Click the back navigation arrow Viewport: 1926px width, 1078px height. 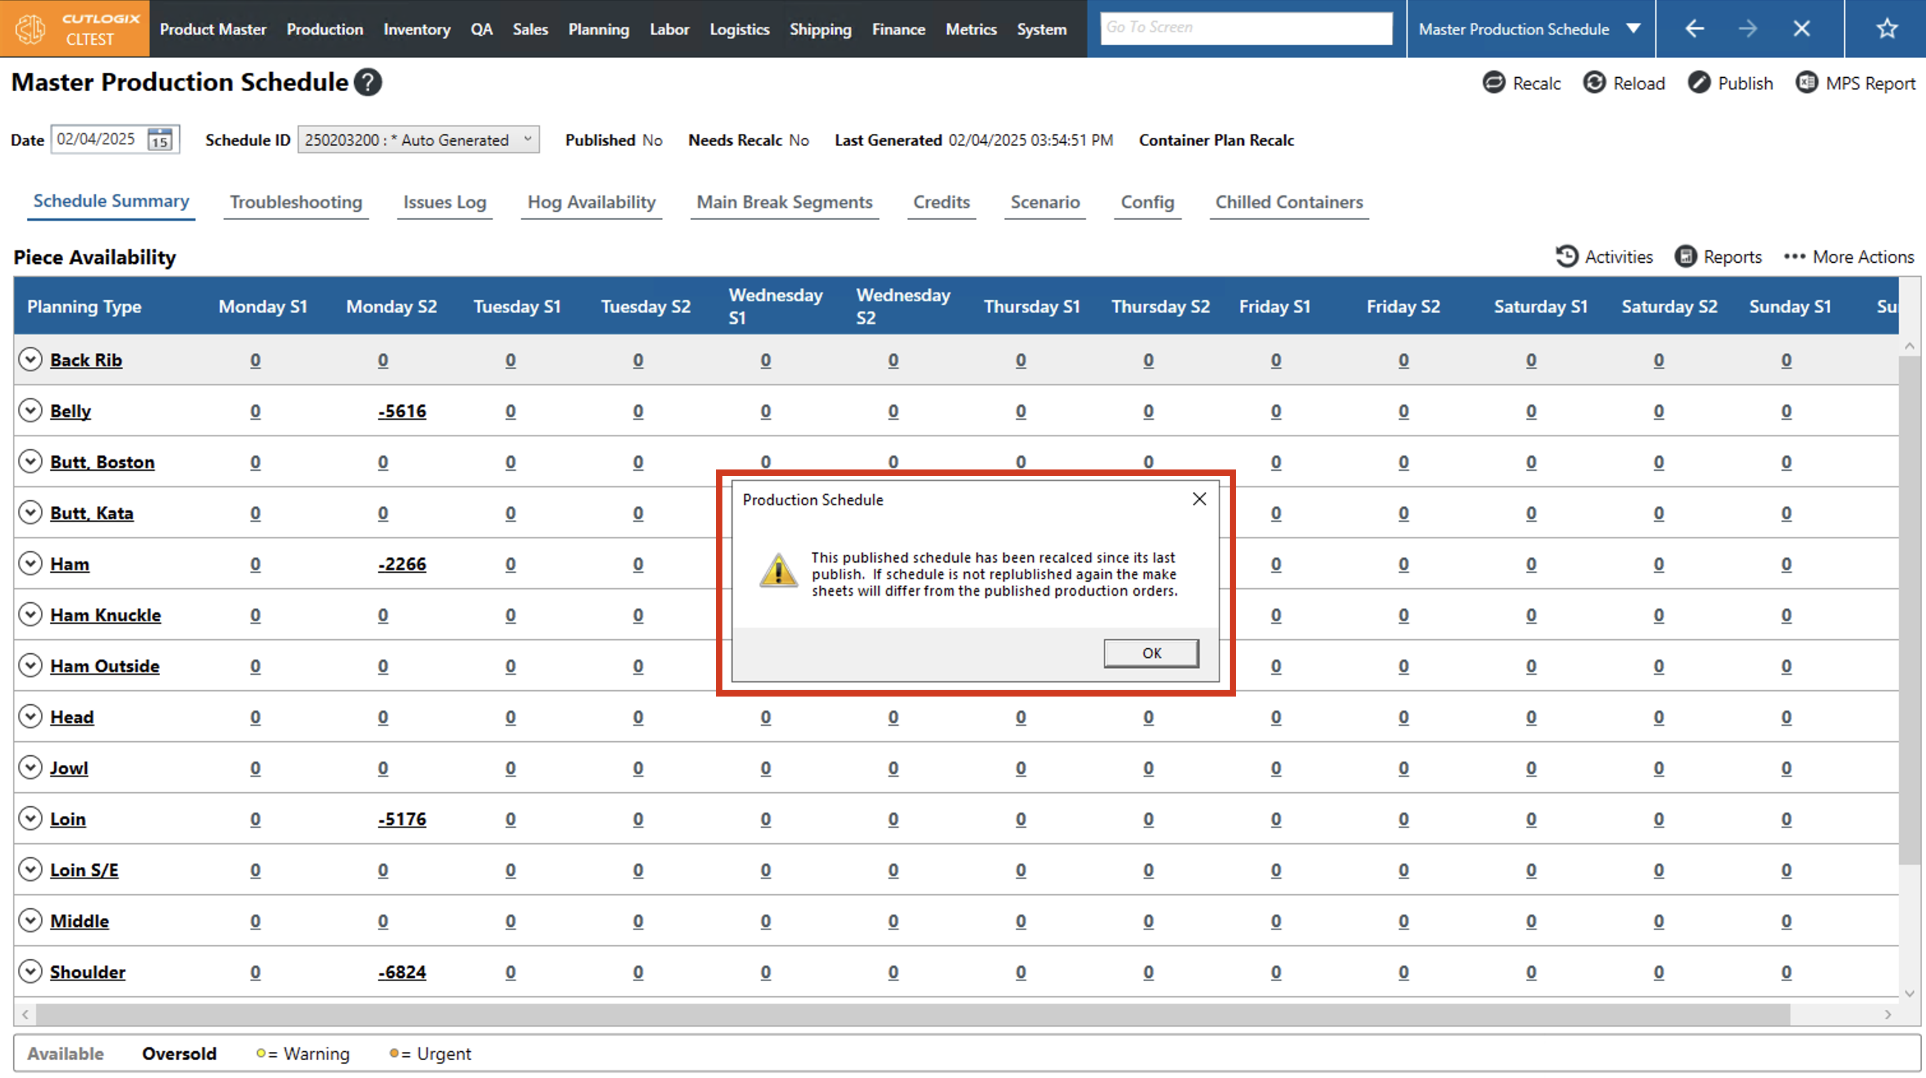(1694, 29)
